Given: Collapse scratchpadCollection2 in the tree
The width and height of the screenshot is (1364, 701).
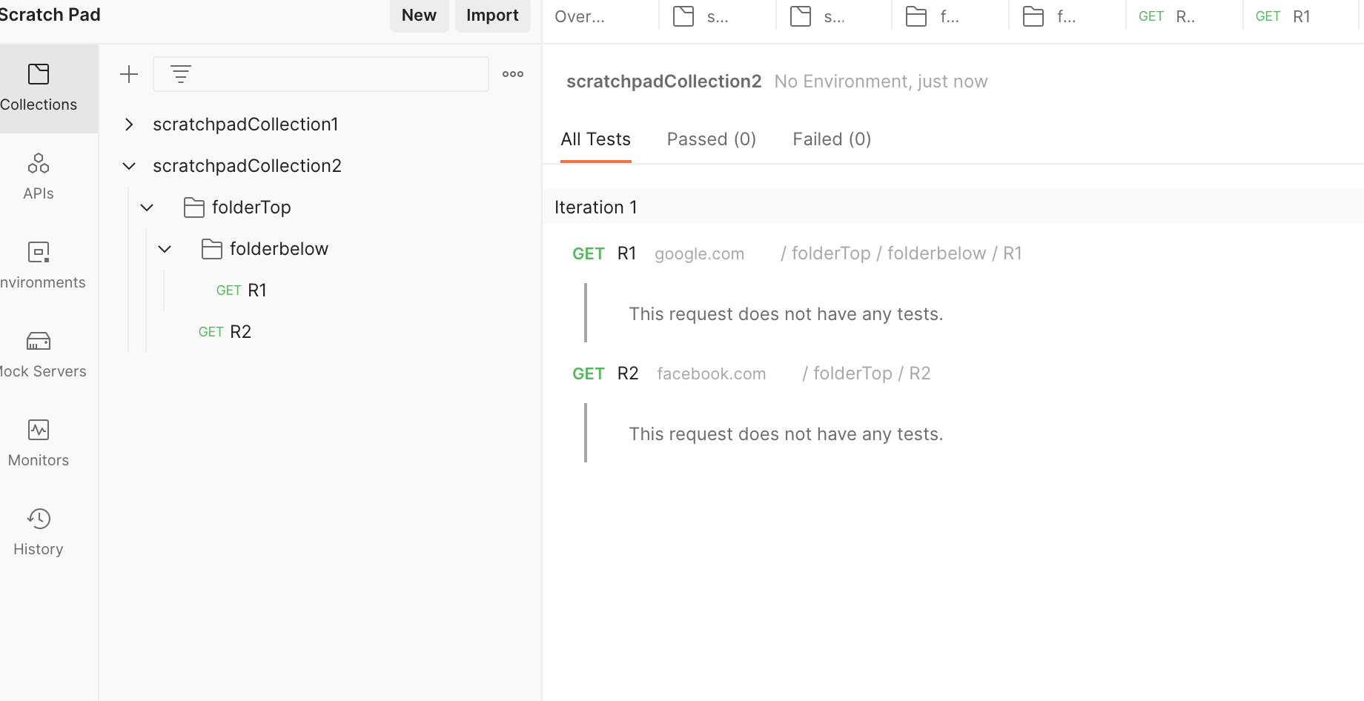Looking at the screenshot, I should tap(128, 166).
